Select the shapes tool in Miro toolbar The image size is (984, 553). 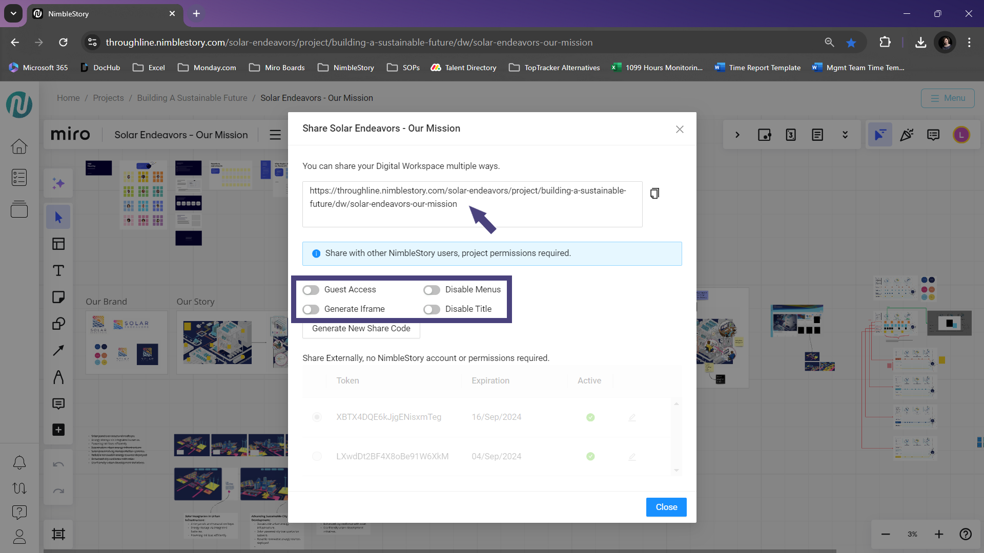coord(58,324)
